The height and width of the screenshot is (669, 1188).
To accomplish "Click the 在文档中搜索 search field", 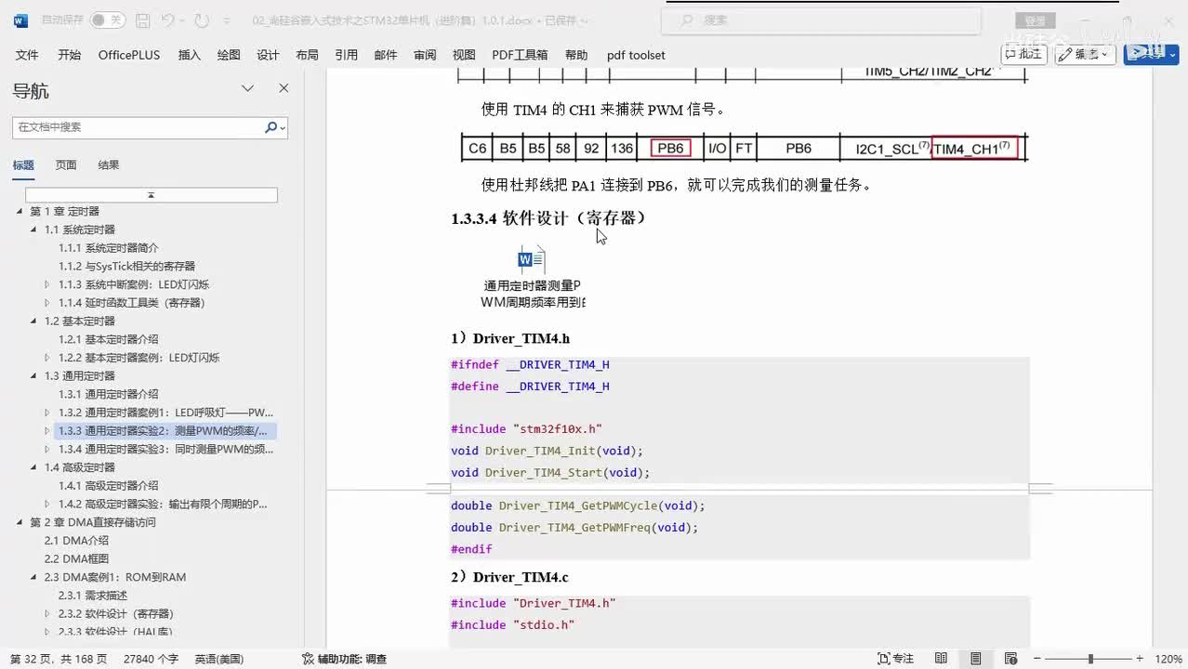I will tap(138, 127).
